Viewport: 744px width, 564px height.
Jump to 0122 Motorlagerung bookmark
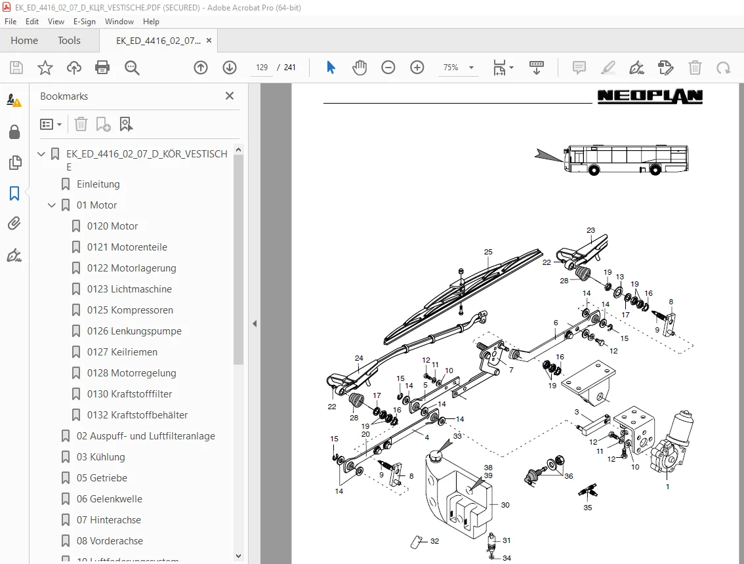[131, 268]
